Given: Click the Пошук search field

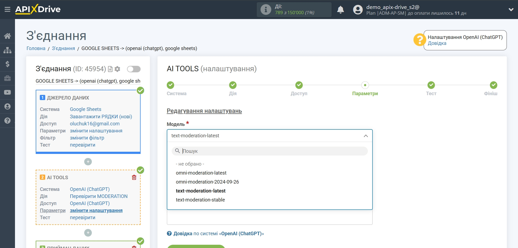Looking at the screenshot, I should (x=270, y=151).
